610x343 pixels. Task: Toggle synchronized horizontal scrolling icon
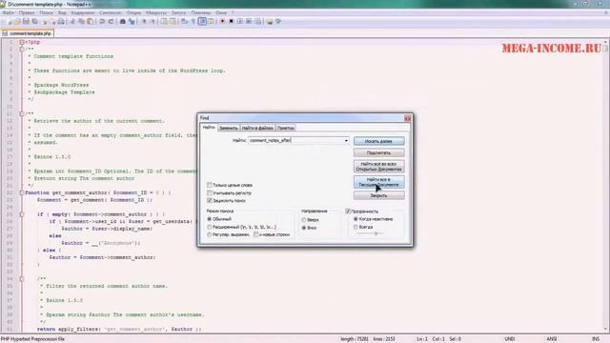(173, 22)
